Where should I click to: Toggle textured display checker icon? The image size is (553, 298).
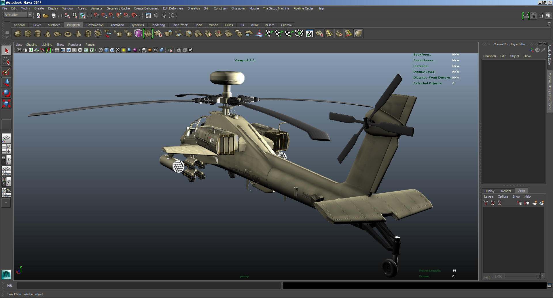click(x=118, y=50)
